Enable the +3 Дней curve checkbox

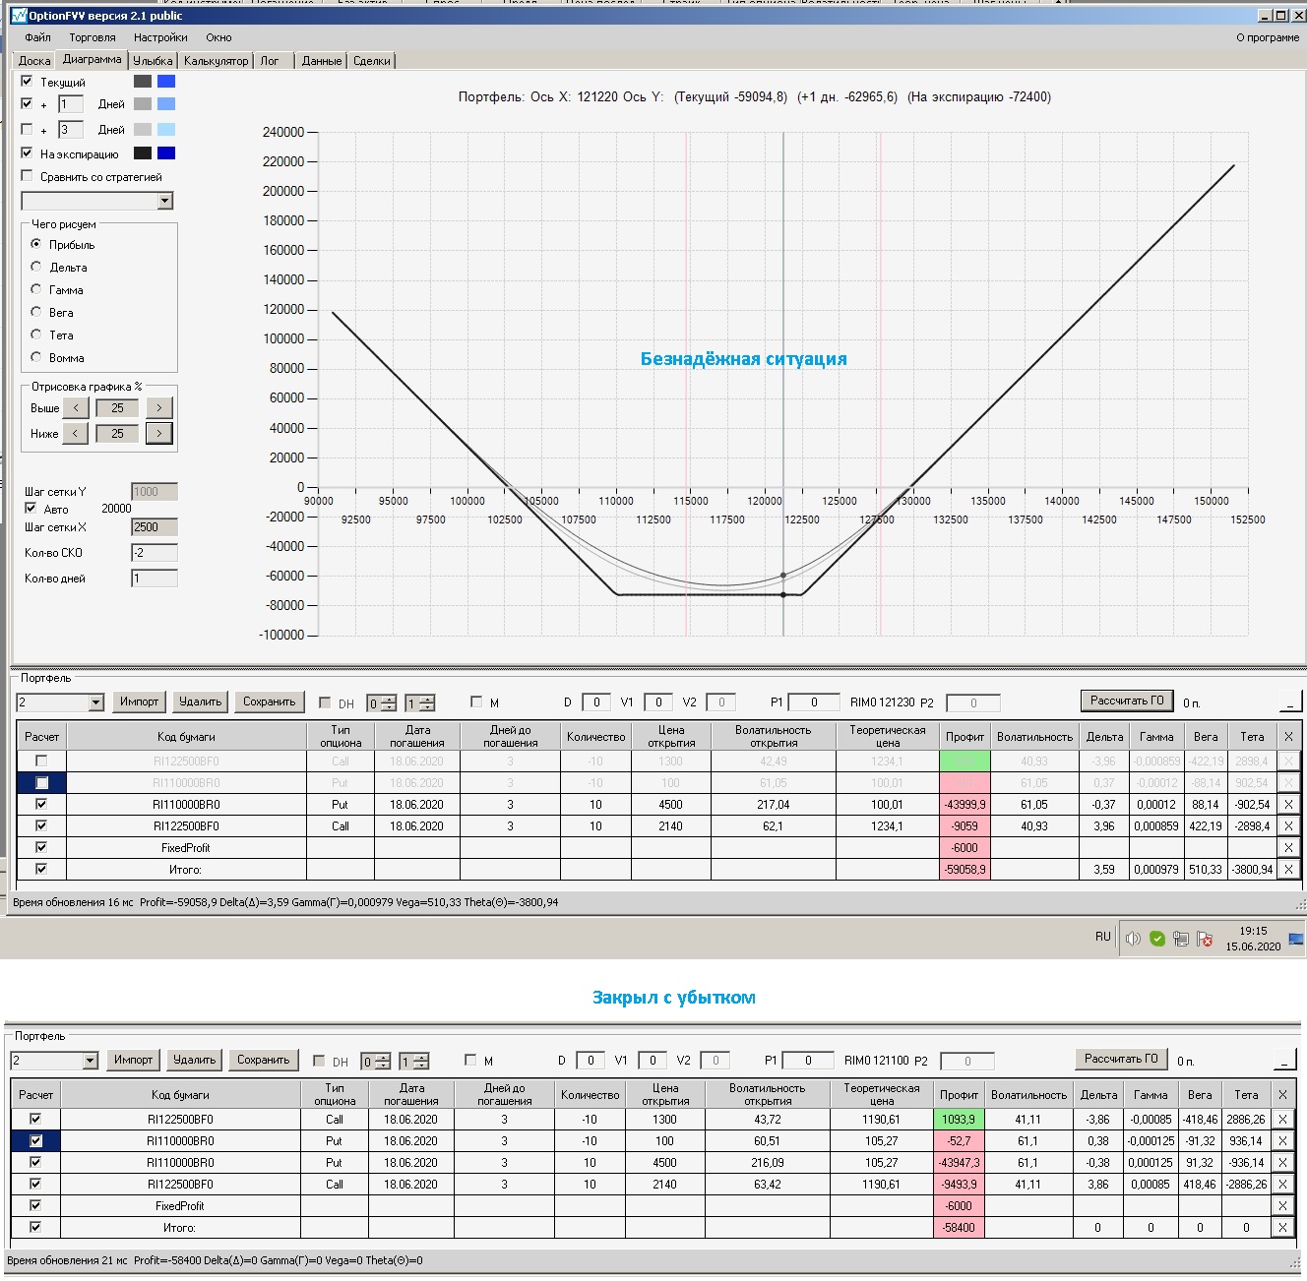[x=27, y=129]
